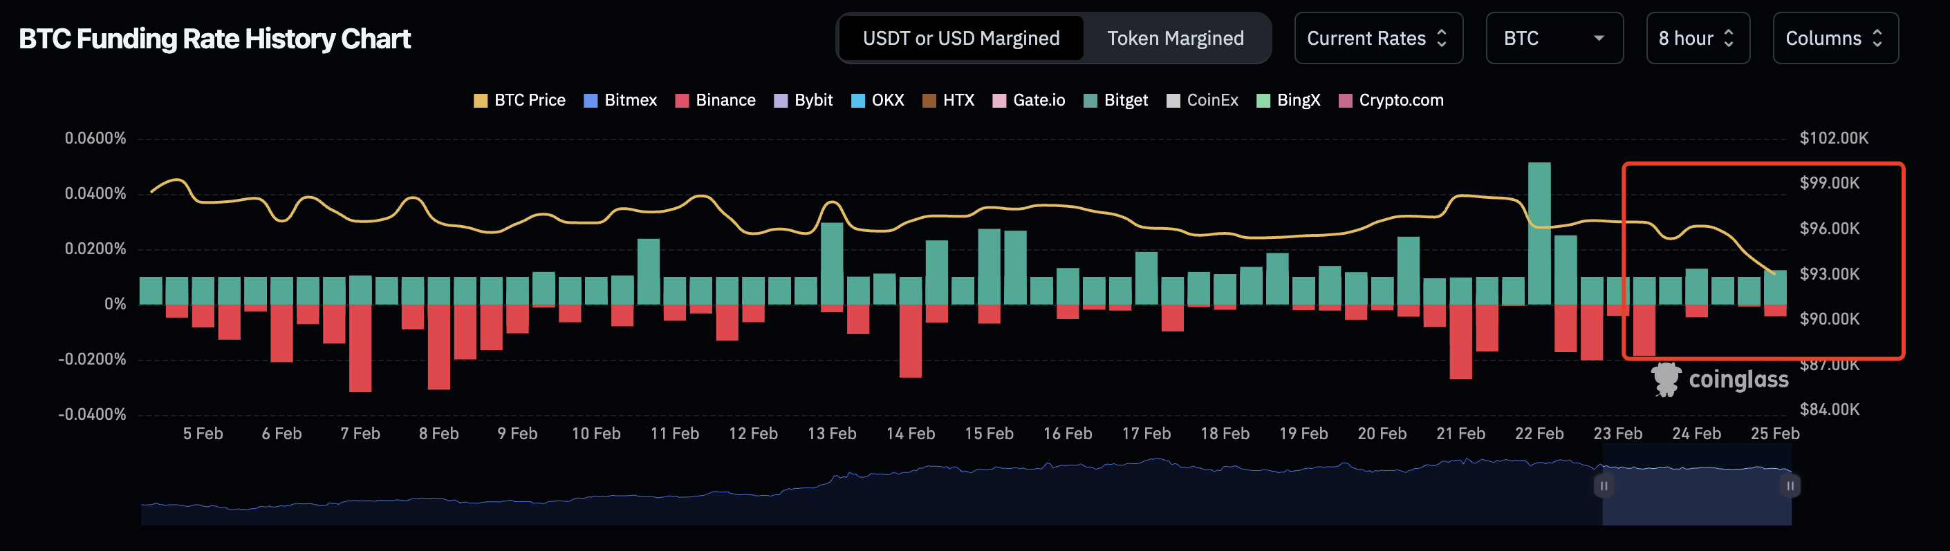Click the Bitget legend color icon
1950x551 pixels.
click(x=1090, y=101)
